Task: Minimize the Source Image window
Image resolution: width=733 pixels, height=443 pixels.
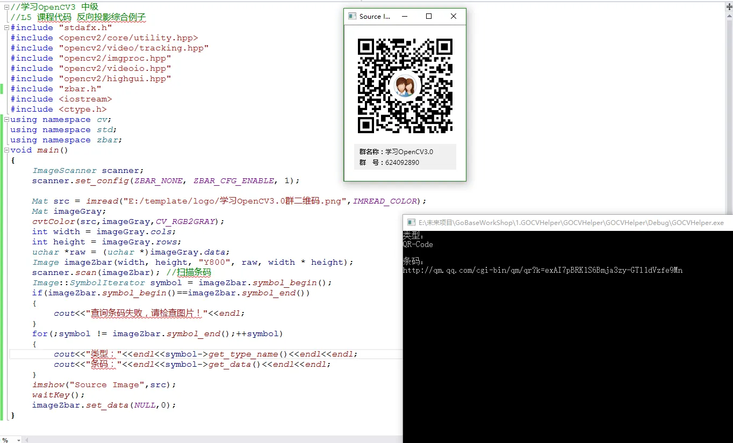Action: click(x=404, y=16)
